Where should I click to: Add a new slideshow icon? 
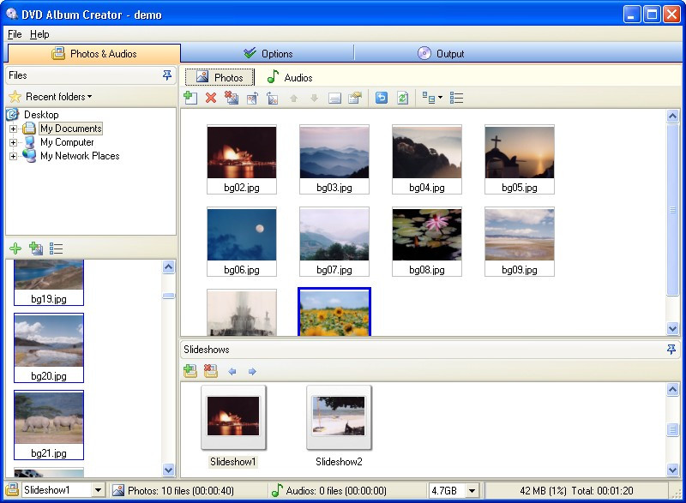click(x=190, y=371)
